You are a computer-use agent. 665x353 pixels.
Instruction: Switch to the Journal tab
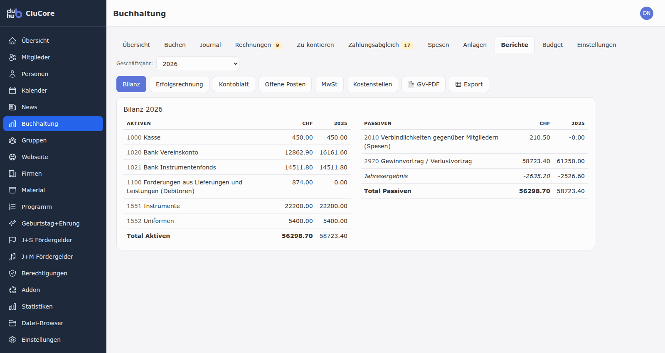(x=210, y=45)
